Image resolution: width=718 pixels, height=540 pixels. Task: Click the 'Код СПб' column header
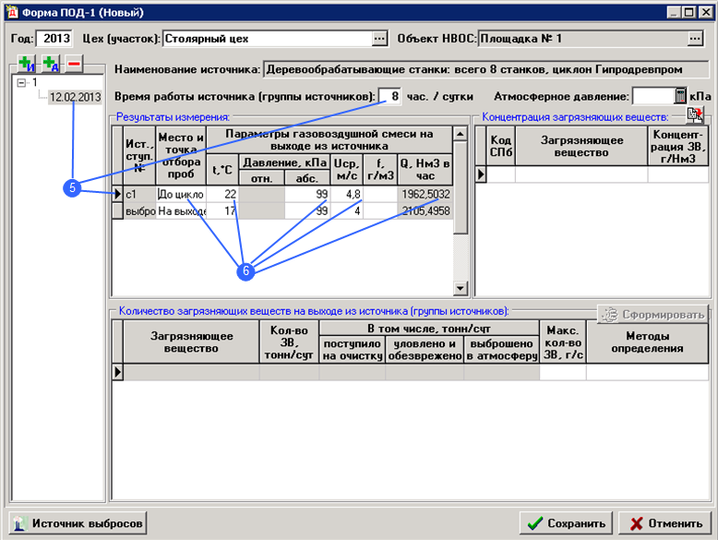pyautogui.click(x=500, y=146)
